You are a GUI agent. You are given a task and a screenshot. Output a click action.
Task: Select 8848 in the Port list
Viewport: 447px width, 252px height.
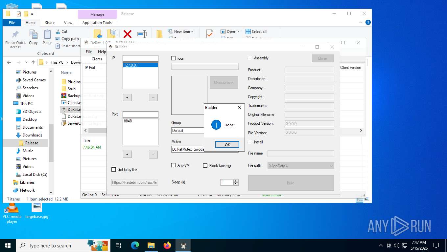[140, 121]
